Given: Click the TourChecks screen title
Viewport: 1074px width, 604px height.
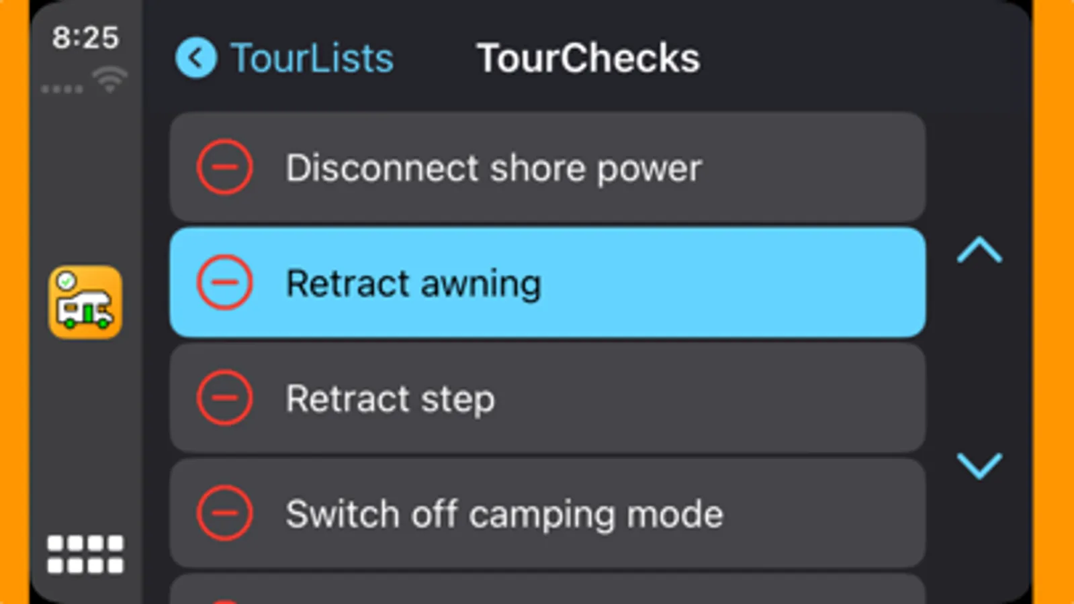Looking at the screenshot, I should (x=588, y=58).
